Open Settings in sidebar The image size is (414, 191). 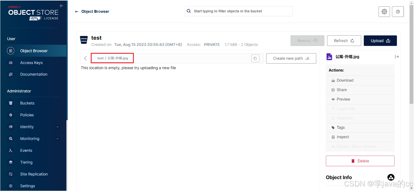[27, 186]
